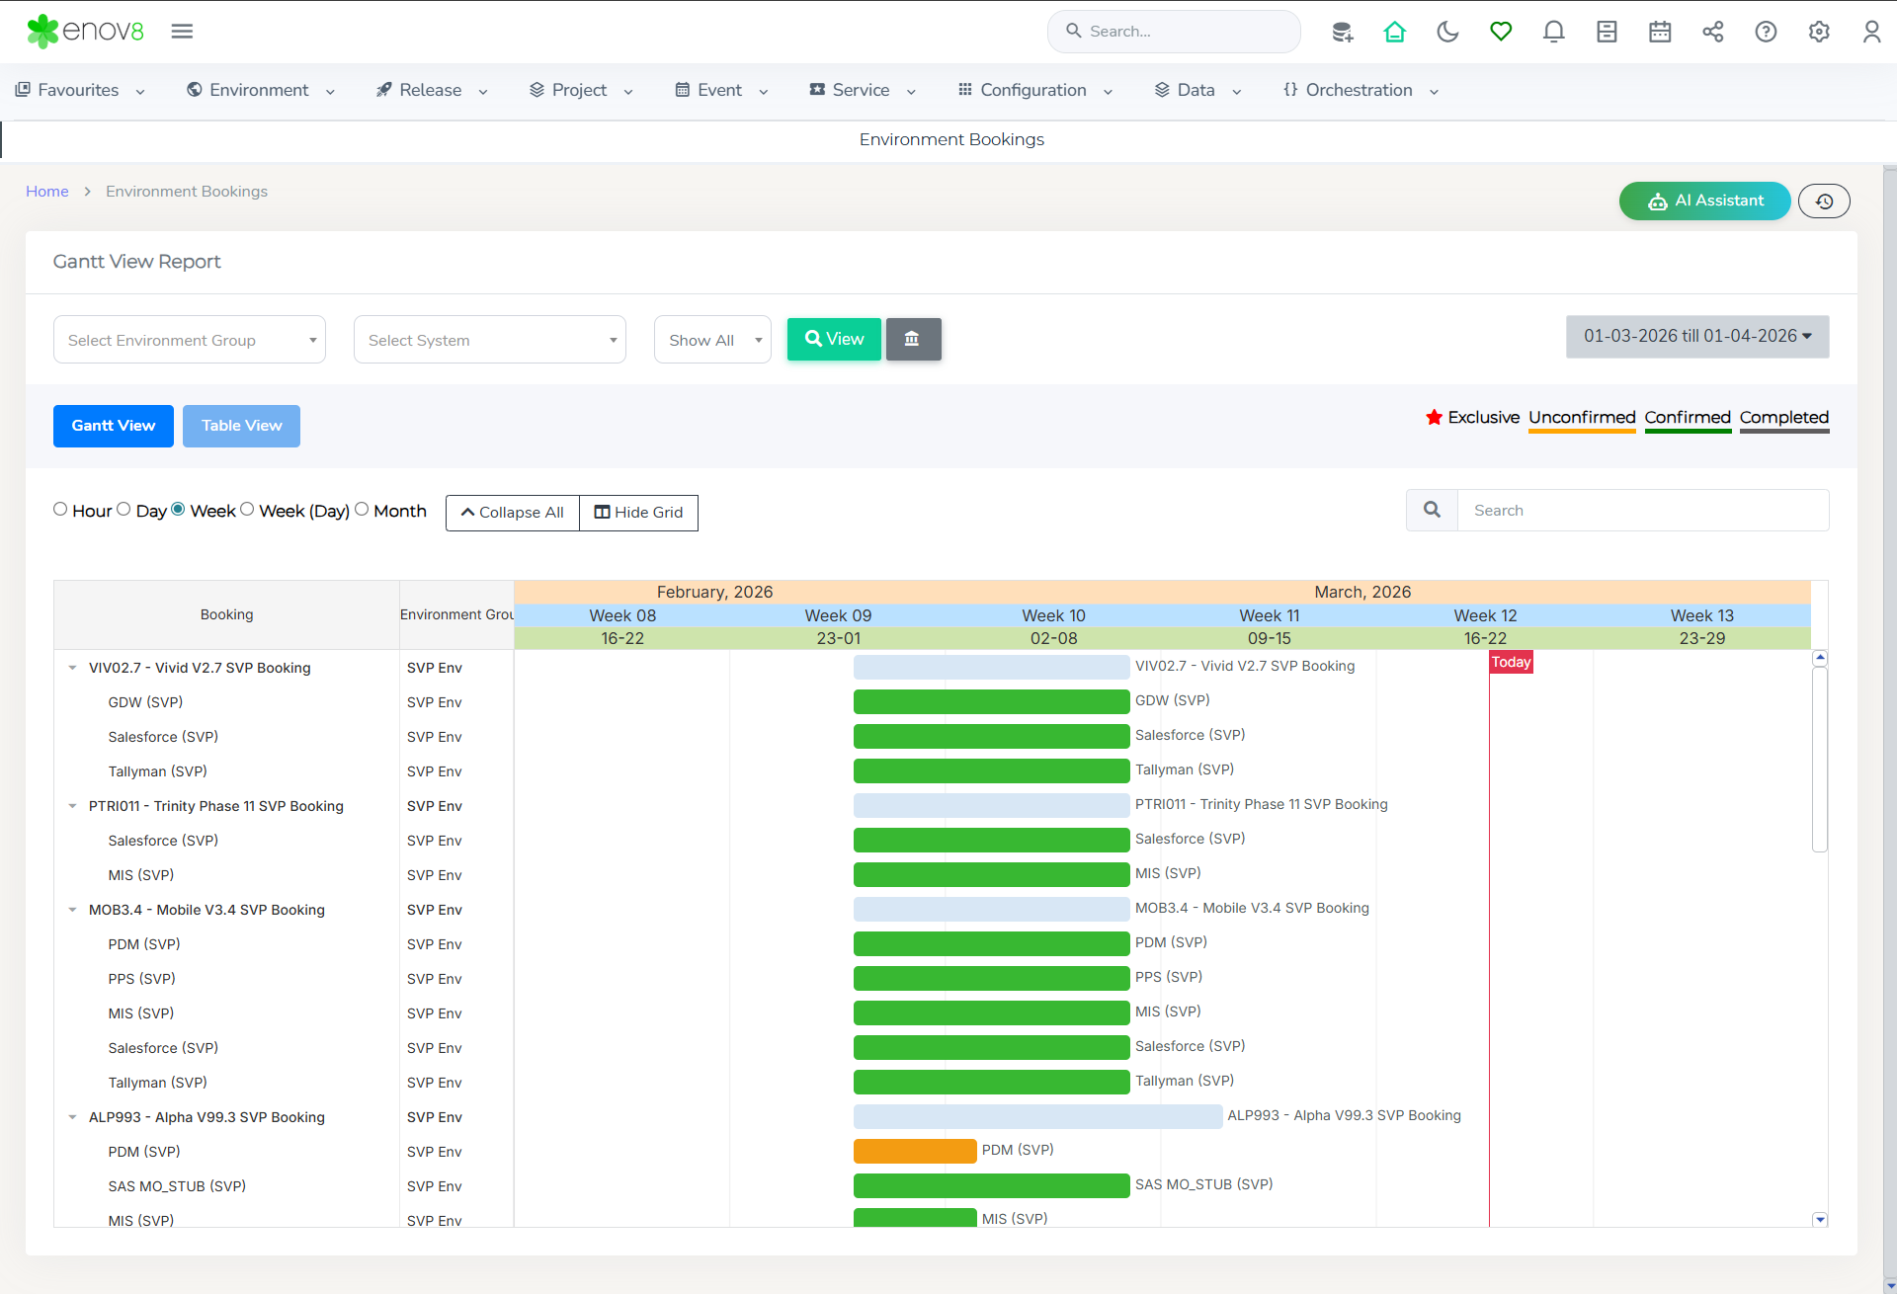The width and height of the screenshot is (1897, 1294).
Task: Click the share network icon
Action: (x=1713, y=32)
